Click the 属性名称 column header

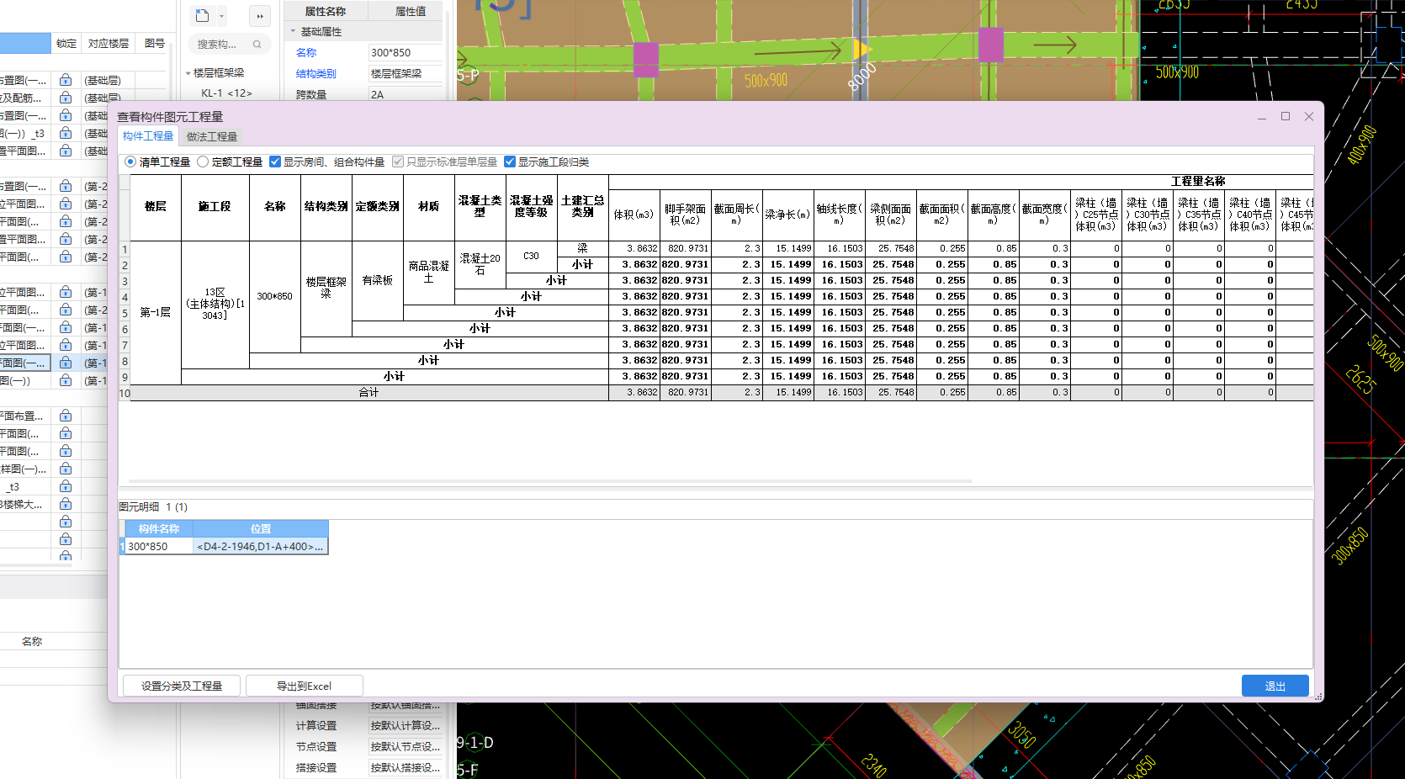(326, 12)
